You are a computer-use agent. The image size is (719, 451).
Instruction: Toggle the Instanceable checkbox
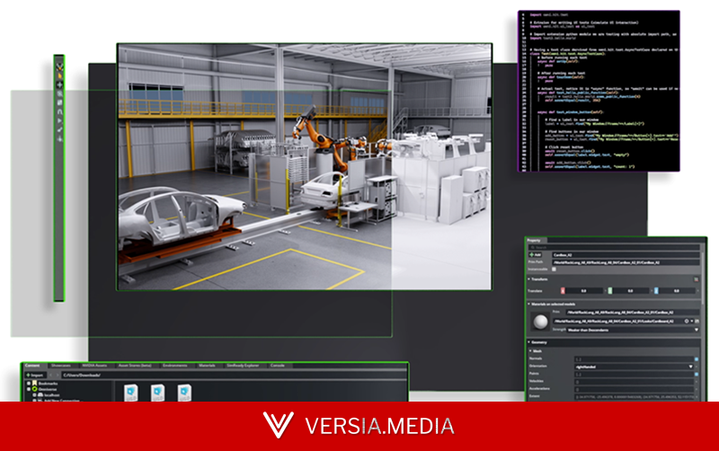554,269
